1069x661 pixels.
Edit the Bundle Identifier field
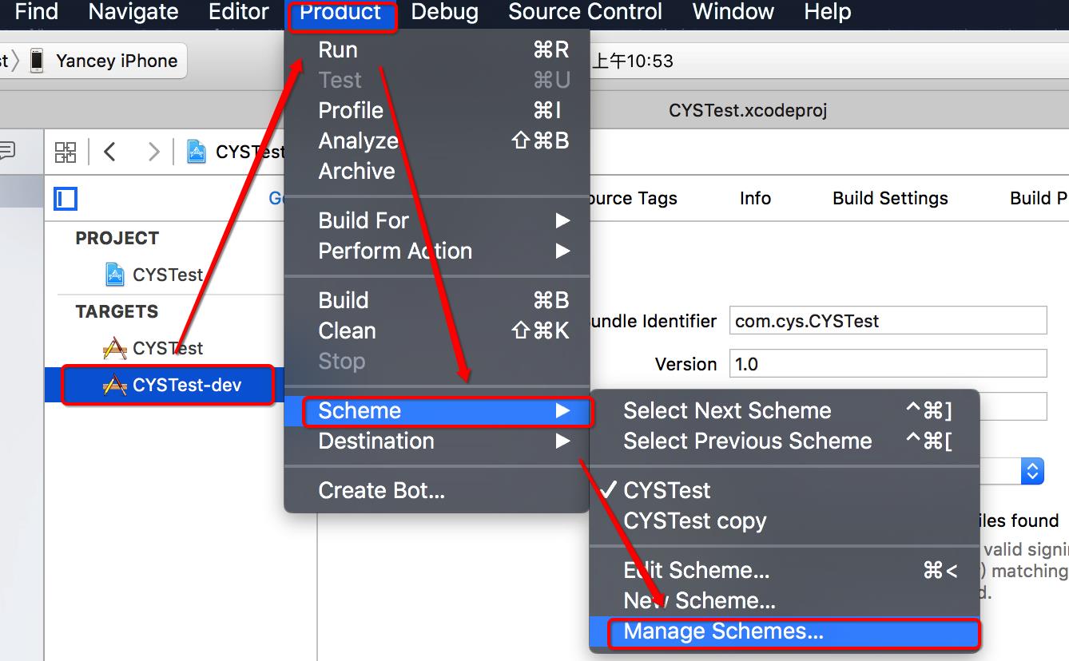point(888,321)
